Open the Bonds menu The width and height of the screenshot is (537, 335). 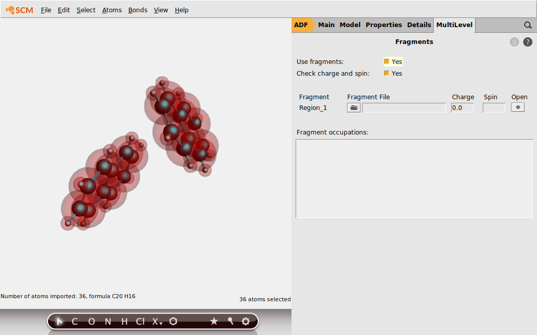pyautogui.click(x=138, y=10)
